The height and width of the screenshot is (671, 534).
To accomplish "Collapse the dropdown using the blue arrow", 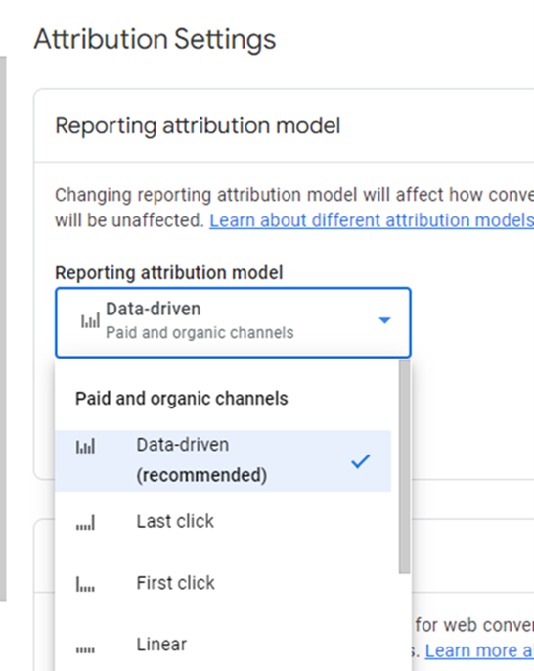I will tap(385, 320).
